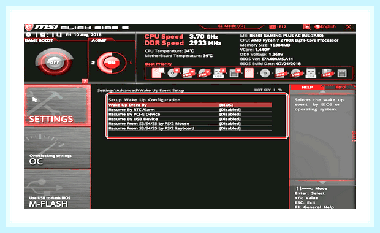Click the DDR Speed 2933 MHz reading
380x233 pixels.
pos(183,43)
